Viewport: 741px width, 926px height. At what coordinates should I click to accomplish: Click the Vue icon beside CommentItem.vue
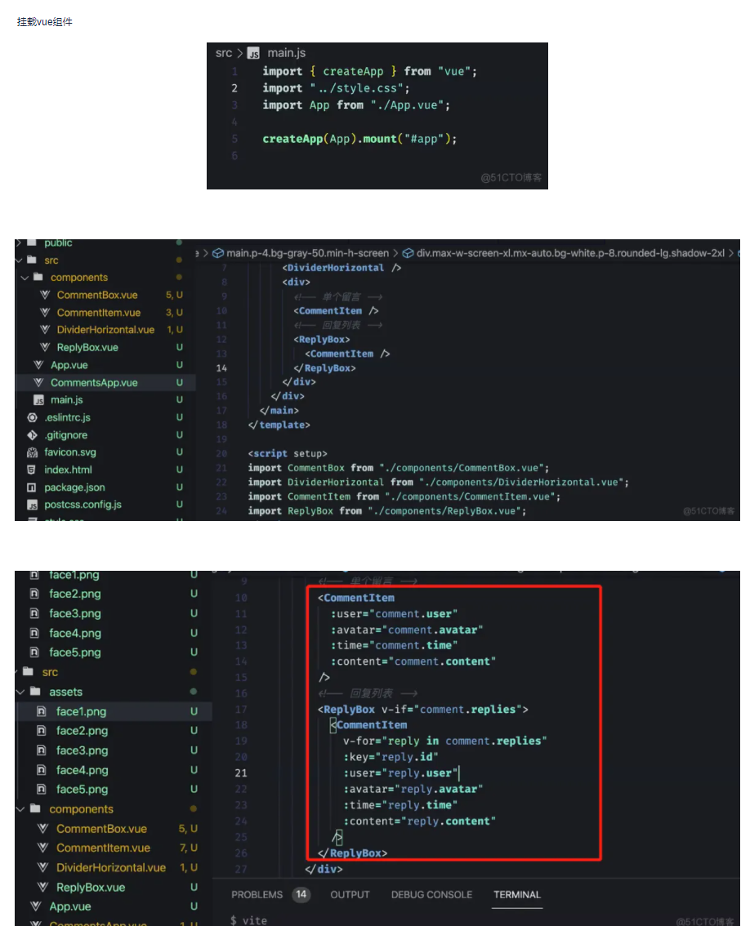pos(45,312)
